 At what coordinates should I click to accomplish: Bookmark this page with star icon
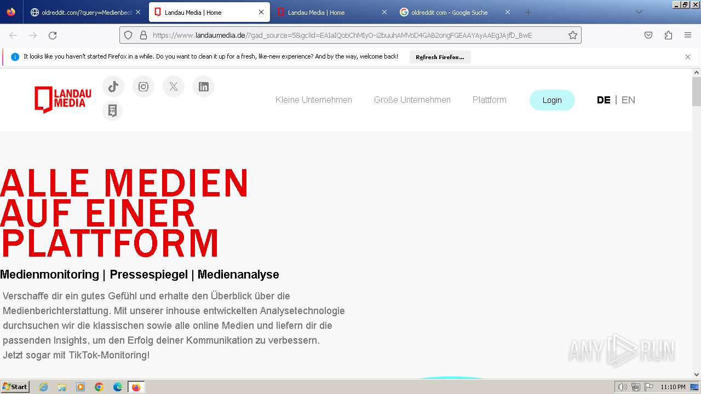point(573,35)
